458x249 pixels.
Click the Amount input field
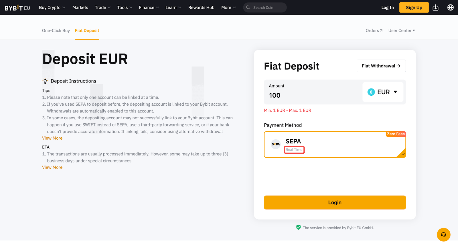[x=312, y=95]
